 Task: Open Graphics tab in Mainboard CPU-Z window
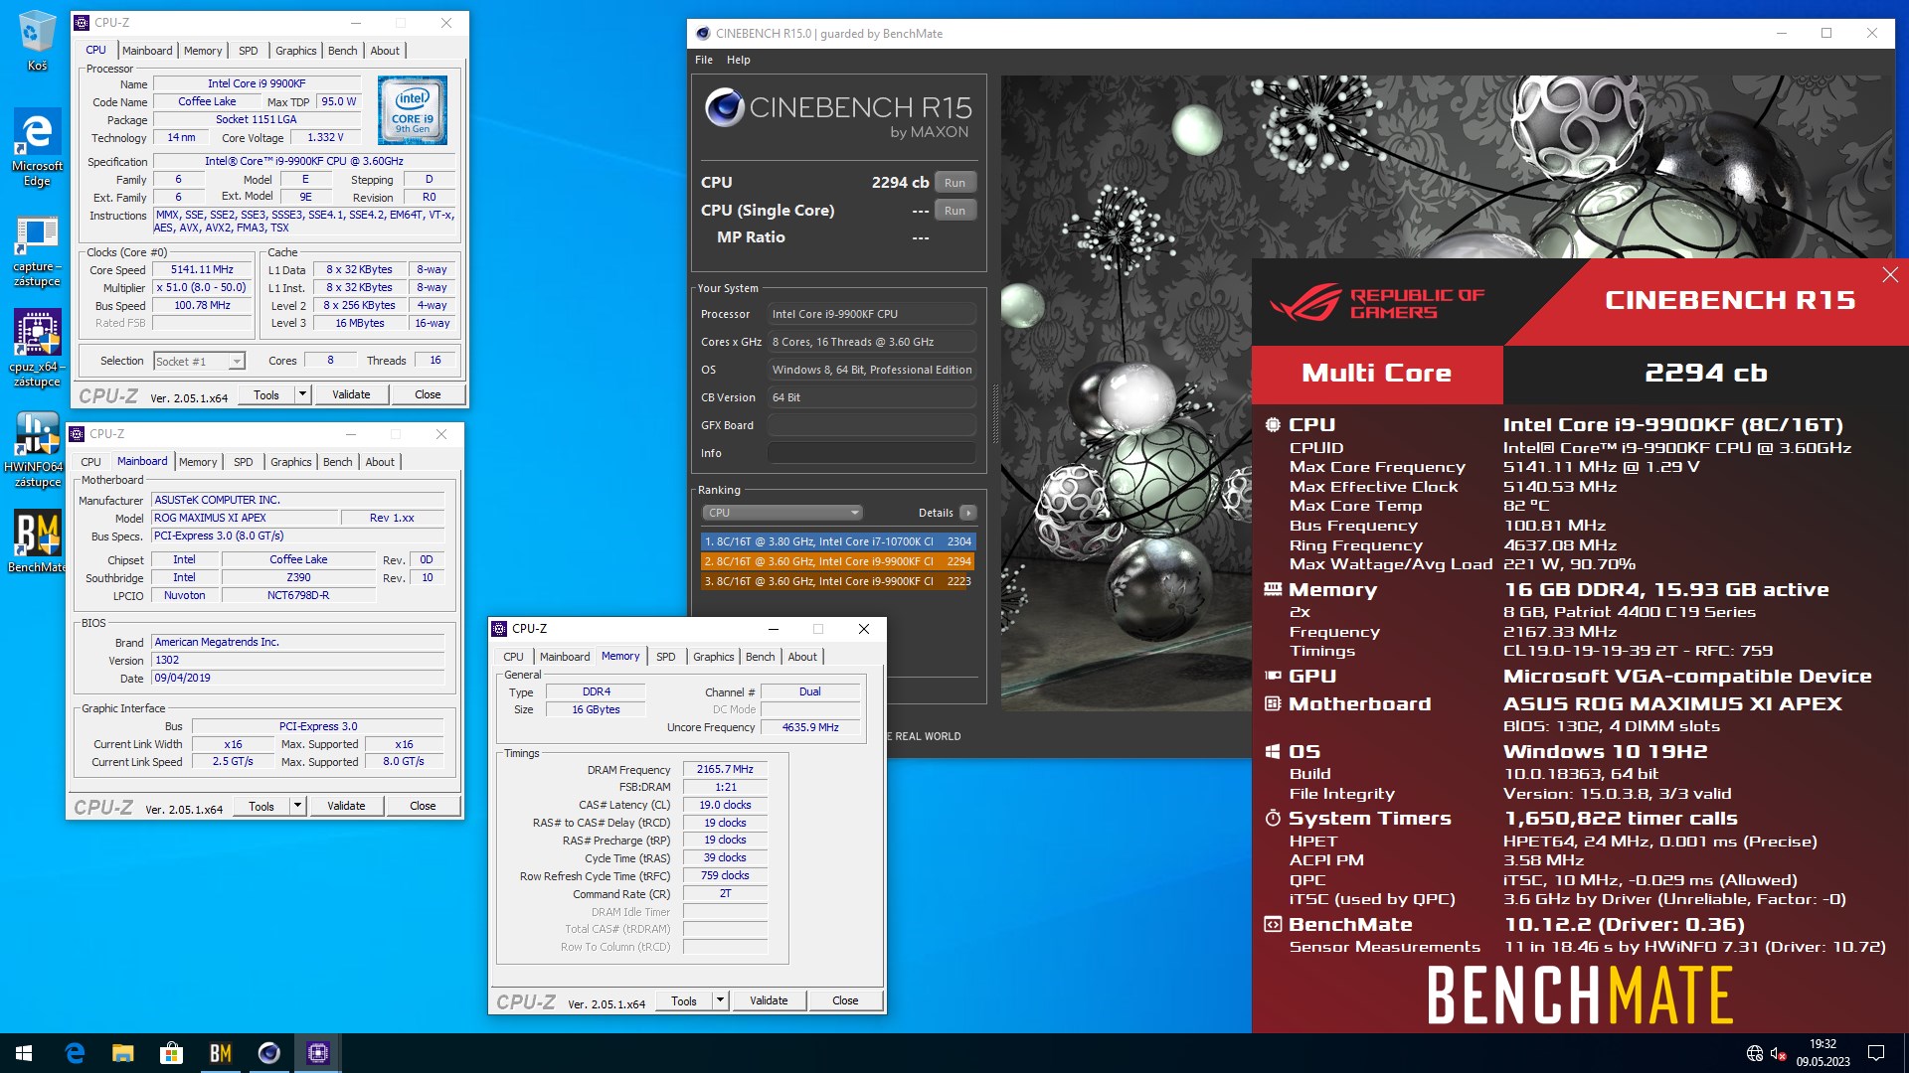(291, 462)
